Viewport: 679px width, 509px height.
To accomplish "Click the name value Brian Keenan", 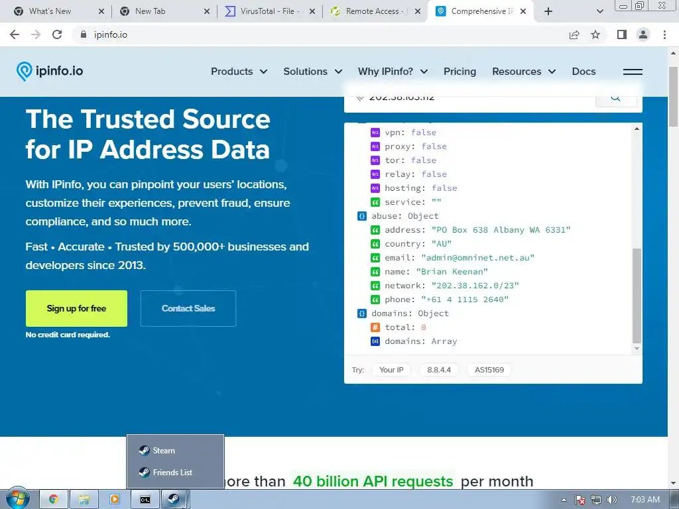I will (x=452, y=272).
